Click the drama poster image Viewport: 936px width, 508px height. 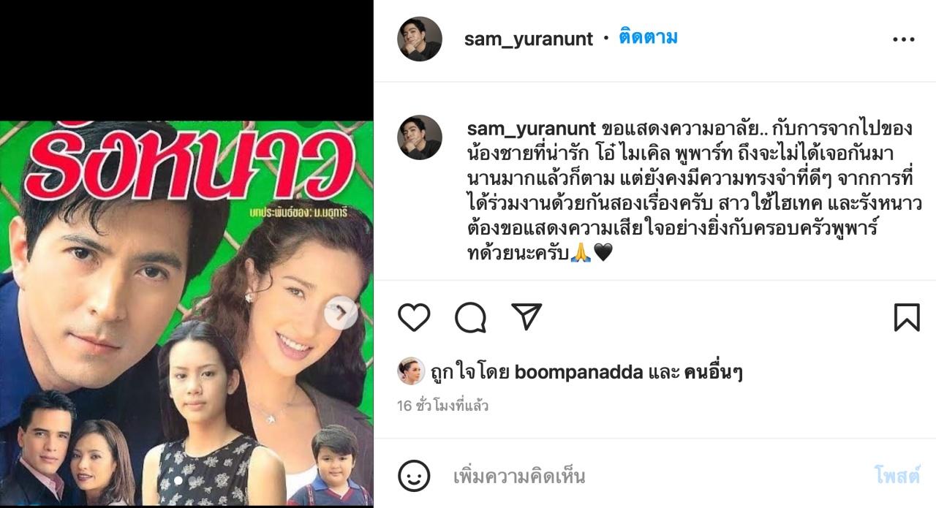click(186, 314)
